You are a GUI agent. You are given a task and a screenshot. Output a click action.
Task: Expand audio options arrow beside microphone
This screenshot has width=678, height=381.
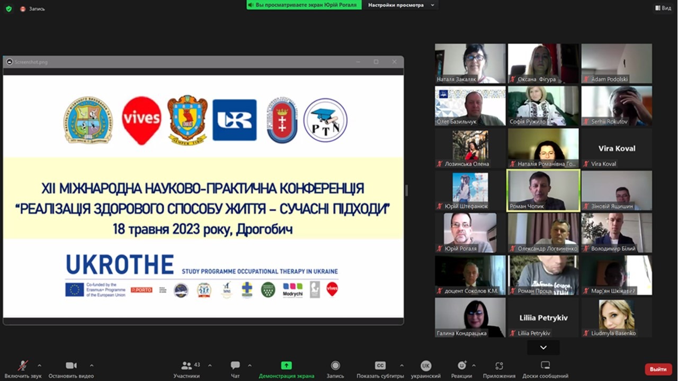[x=39, y=365]
